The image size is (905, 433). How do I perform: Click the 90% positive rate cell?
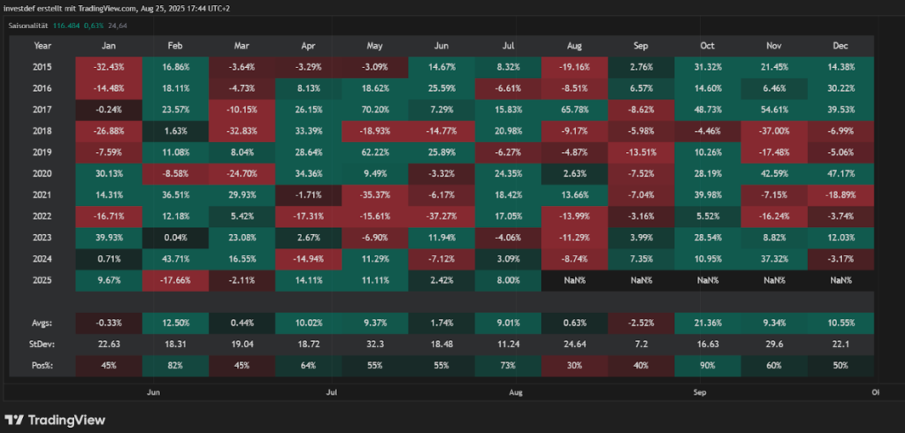click(x=708, y=362)
